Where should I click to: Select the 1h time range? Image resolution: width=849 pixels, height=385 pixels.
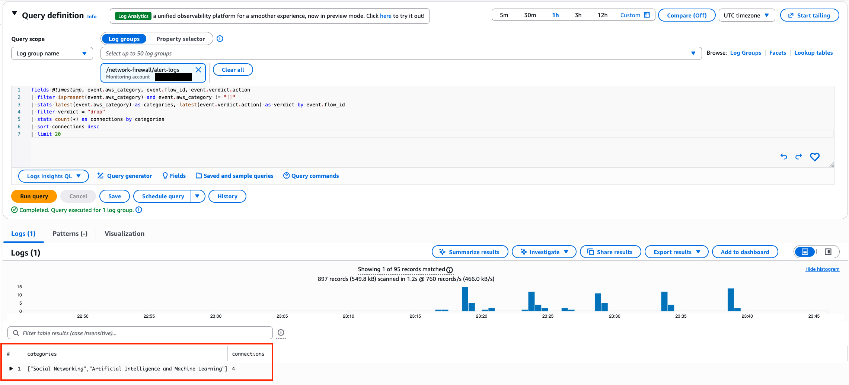[x=555, y=15]
